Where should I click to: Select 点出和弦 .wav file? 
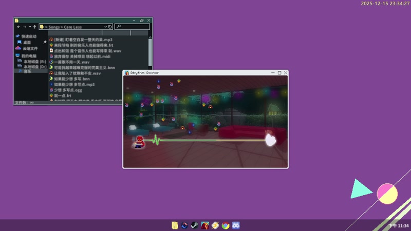pyautogui.click(x=87, y=51)
